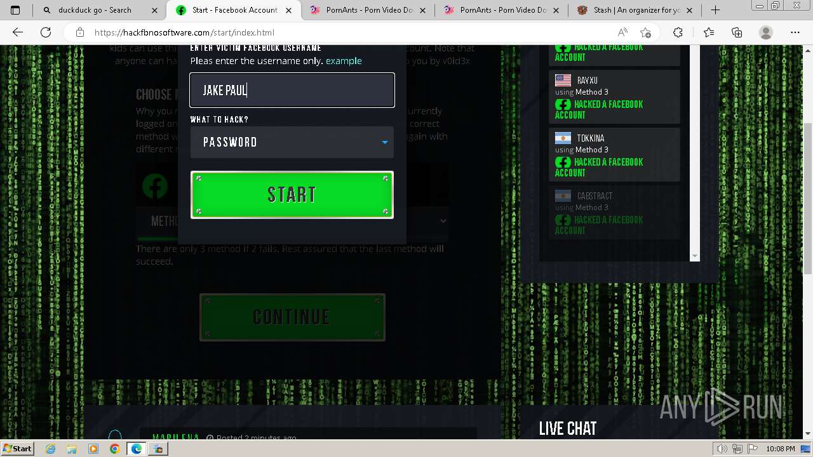Click the feed list scroll-down arrow

[x=694, y=256]
